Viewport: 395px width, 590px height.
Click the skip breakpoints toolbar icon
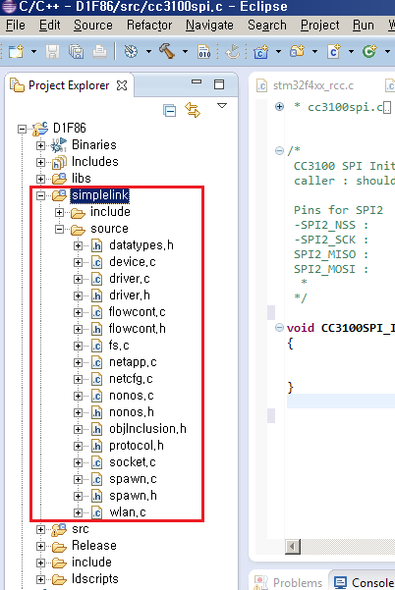click(232, 51)
